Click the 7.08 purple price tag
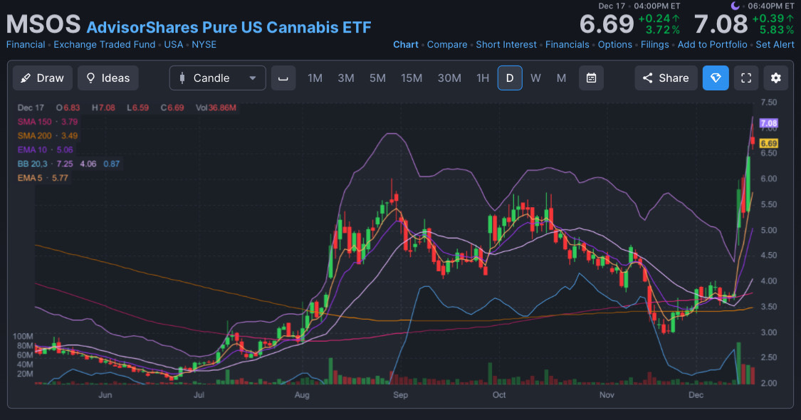The height and width of the screenshot is (420, 801). (x=768, y=123)
